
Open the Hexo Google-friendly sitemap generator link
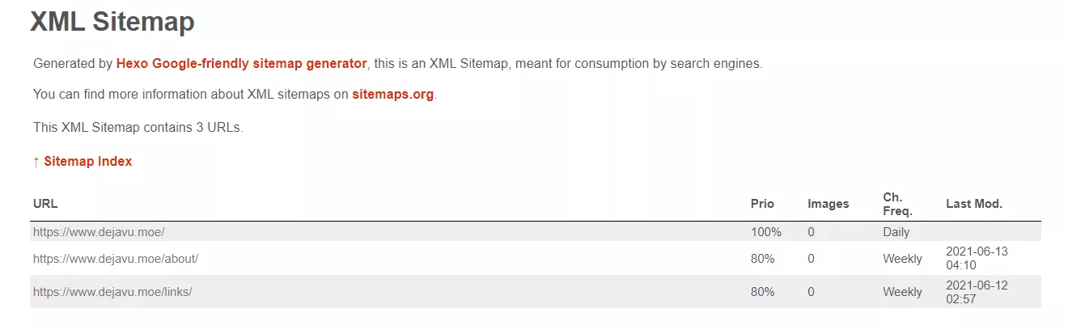pos(241,63)
